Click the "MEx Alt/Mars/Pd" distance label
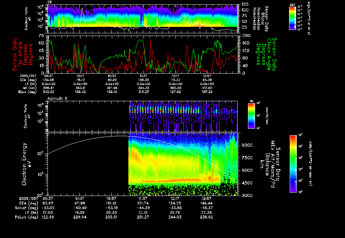The image size is (345, 238). [273, 164]
